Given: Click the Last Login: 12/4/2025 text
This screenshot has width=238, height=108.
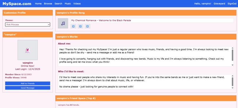Looking at the screenshot, I should click(x=28, y=69).
